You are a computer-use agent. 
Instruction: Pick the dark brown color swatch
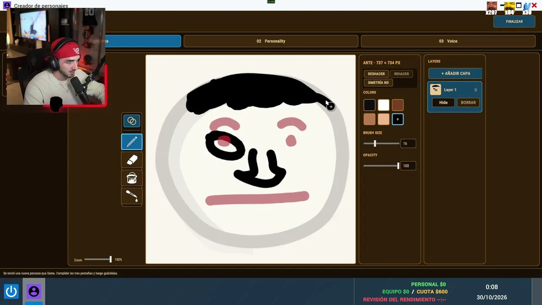point(398,105)
